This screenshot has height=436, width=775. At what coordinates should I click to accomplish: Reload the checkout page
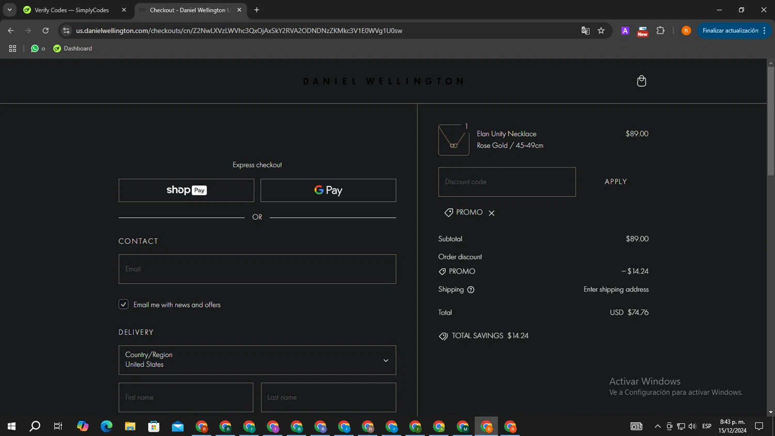[x=45, y=30]
